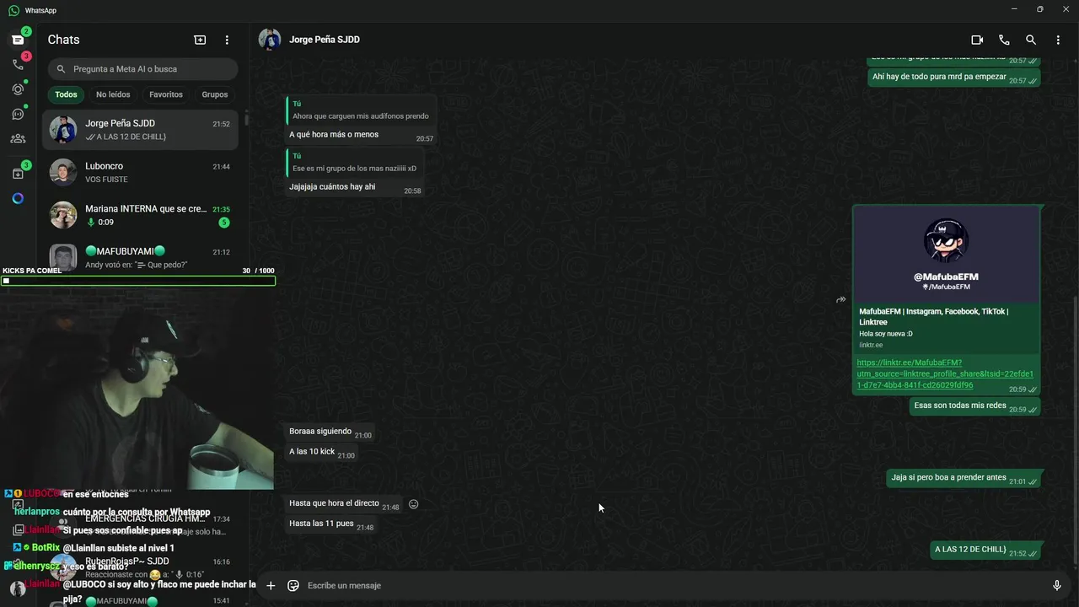This screenshot has width=1079, height=607.
Task: Click the conversation scrollbar
Action: pyautogui.click(x=1075, y=430)
